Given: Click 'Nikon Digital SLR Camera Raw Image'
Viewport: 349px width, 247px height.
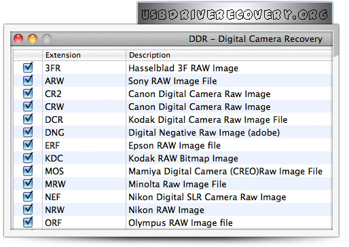Looking at the screenshot, I should coord(207,197).
